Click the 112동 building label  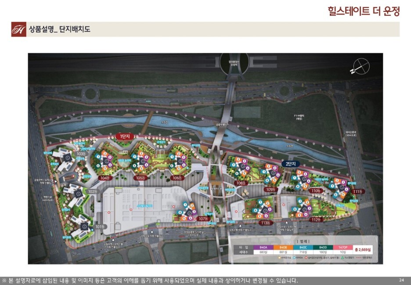coord(316,219)
